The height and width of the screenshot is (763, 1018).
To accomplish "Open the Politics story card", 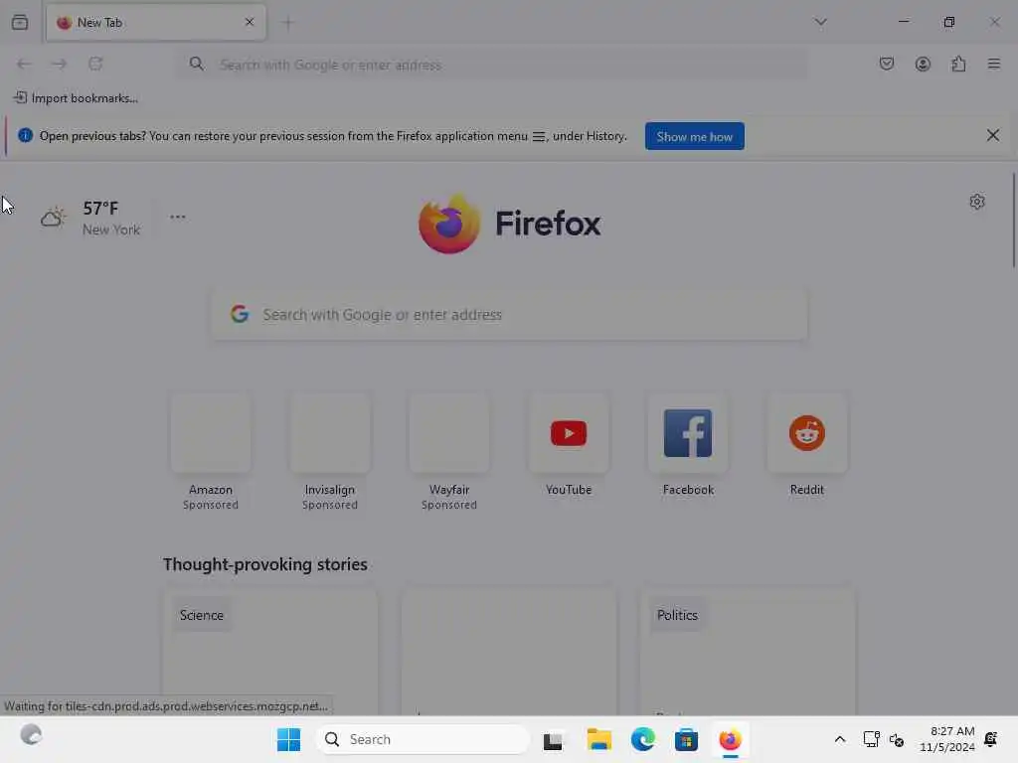I will pos(748,652).
